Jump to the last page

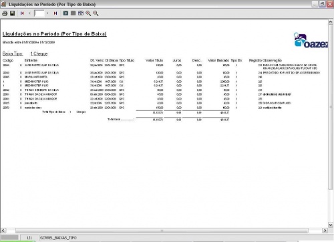[x=55, y=13]
